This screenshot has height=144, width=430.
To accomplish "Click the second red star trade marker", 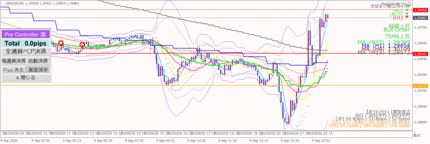I will 82,44.
